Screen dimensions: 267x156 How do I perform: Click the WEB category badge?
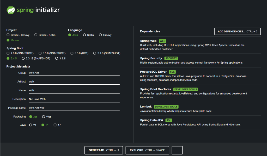tap(162, 41)
